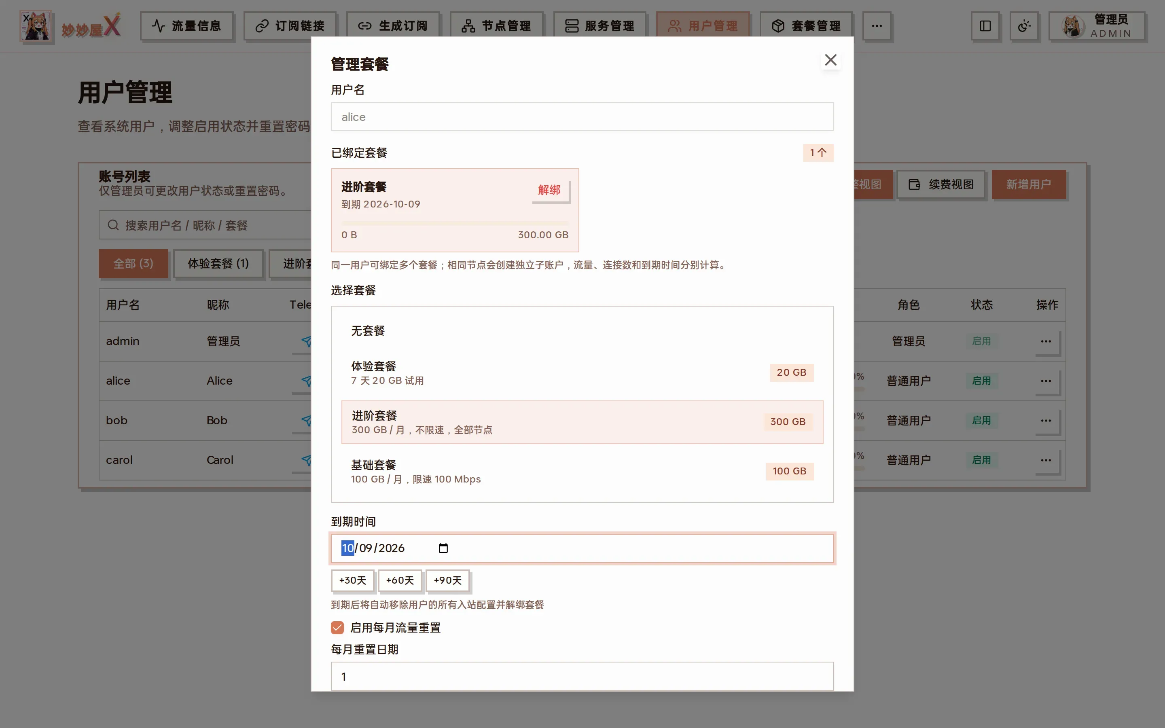This screenshot has height=728, width=1165.
Task: Close the 管理套餐 dialog
Action: click(x=830, y=60)
